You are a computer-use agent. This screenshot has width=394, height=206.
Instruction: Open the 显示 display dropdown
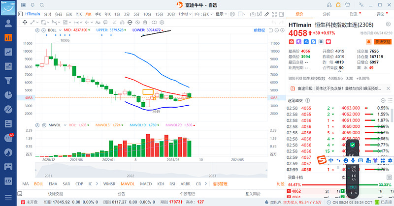click(x=221, y=14)
